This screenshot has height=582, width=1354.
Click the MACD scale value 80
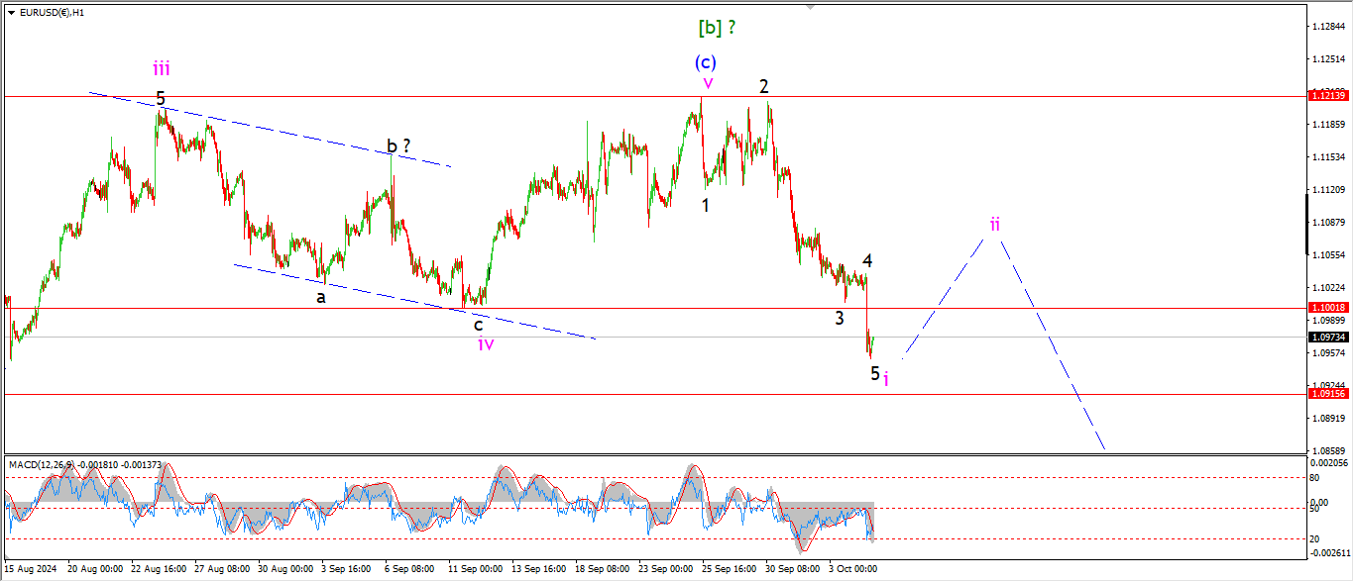(1314, 478)
